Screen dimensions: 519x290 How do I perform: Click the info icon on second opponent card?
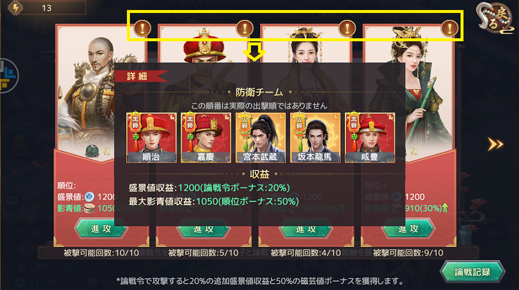tap(244, 29)
